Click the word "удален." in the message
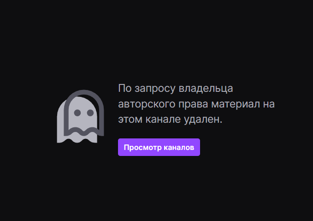Screen dimensions: 313x221 click(203, 119)
